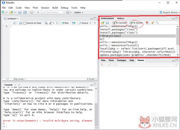
Task: Click the Clear history broom icon
Action: coord(152,23)
